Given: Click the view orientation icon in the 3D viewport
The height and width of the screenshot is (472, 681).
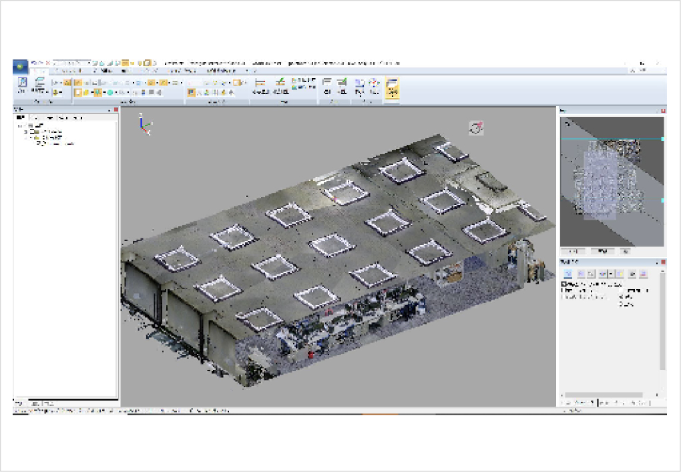Looking at the screenshot, I should [476, 128].
